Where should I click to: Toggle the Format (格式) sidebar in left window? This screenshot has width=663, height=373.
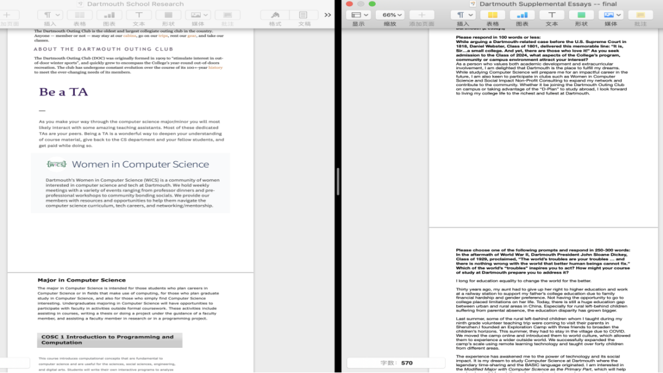[x=275, y=15]
